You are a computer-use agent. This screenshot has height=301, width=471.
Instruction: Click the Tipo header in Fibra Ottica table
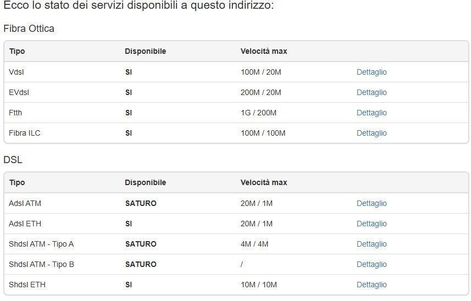(17, 51)
